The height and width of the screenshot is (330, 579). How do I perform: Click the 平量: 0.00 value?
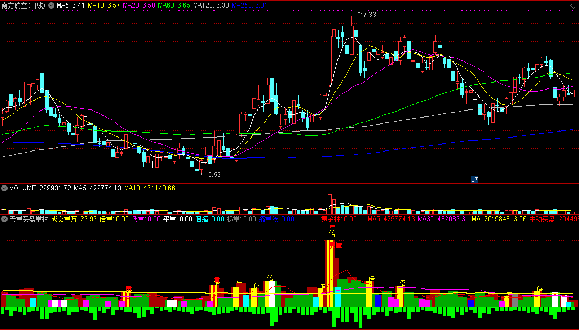click(178, 219)
